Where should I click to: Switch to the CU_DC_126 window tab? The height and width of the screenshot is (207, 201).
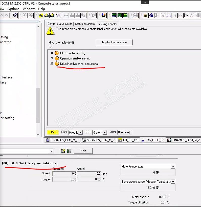(128, 140)
